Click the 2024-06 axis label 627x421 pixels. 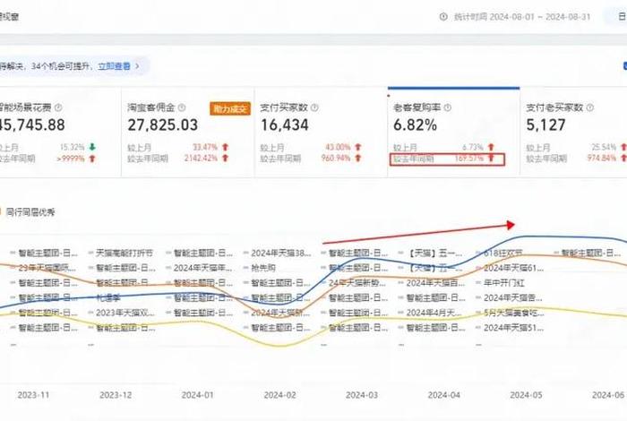coord(608,395)
